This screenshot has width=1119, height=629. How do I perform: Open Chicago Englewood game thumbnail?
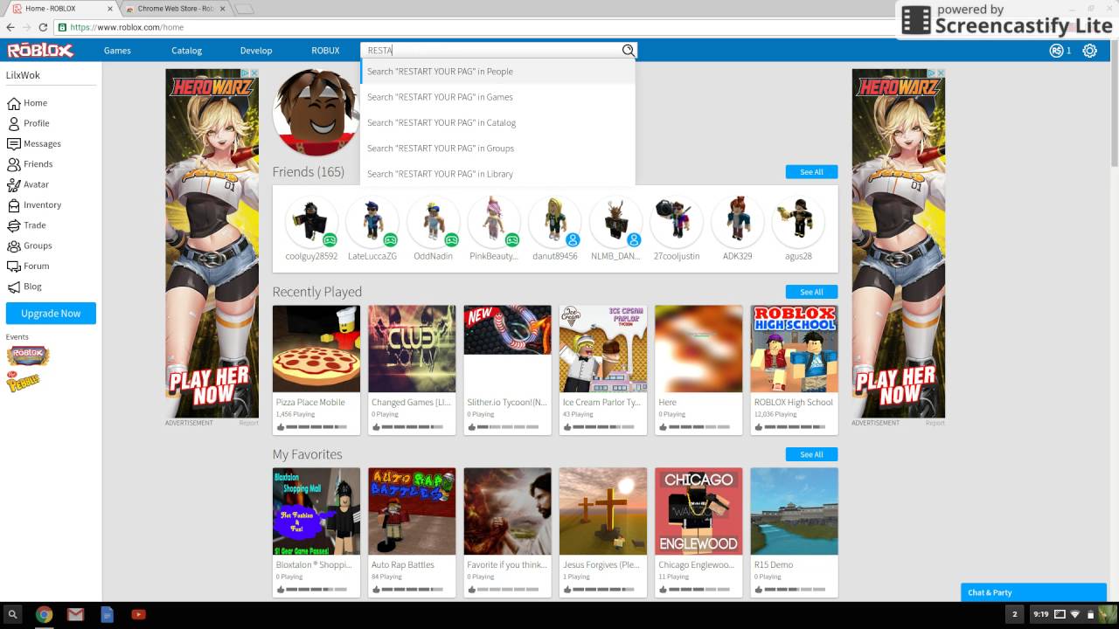[x=699, y=511]
